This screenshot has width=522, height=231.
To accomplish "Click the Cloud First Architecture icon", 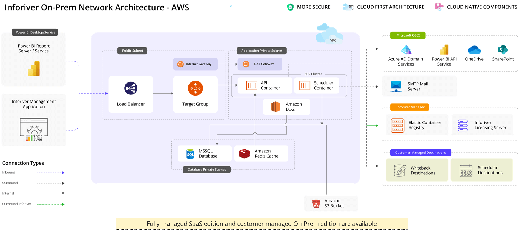I will click(348, 7).
